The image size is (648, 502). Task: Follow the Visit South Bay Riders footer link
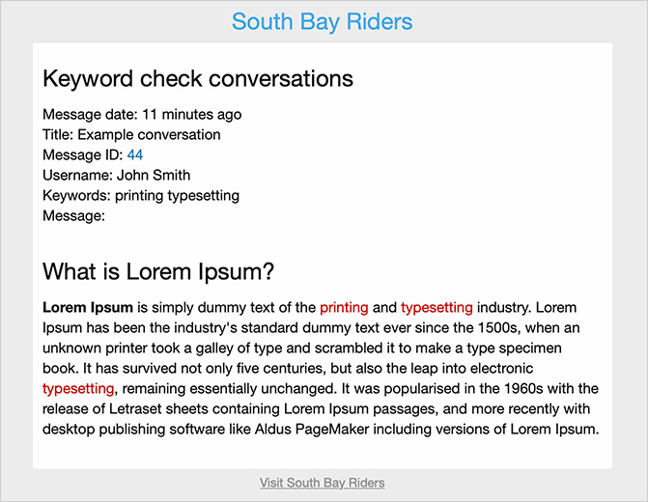point(323,483)
